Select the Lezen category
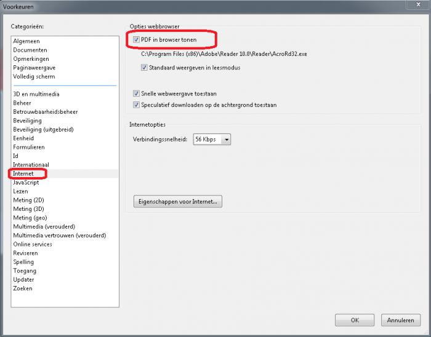431x337 pixels. (x=20, y=191)
